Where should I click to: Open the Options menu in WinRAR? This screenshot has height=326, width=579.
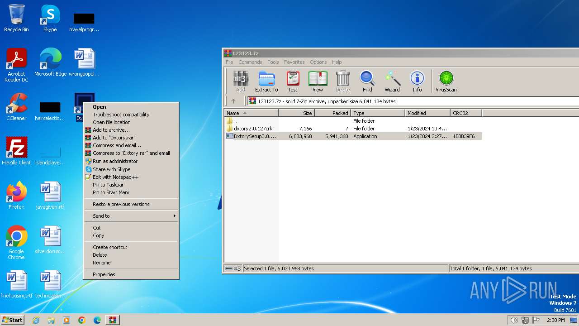point(318,62)
